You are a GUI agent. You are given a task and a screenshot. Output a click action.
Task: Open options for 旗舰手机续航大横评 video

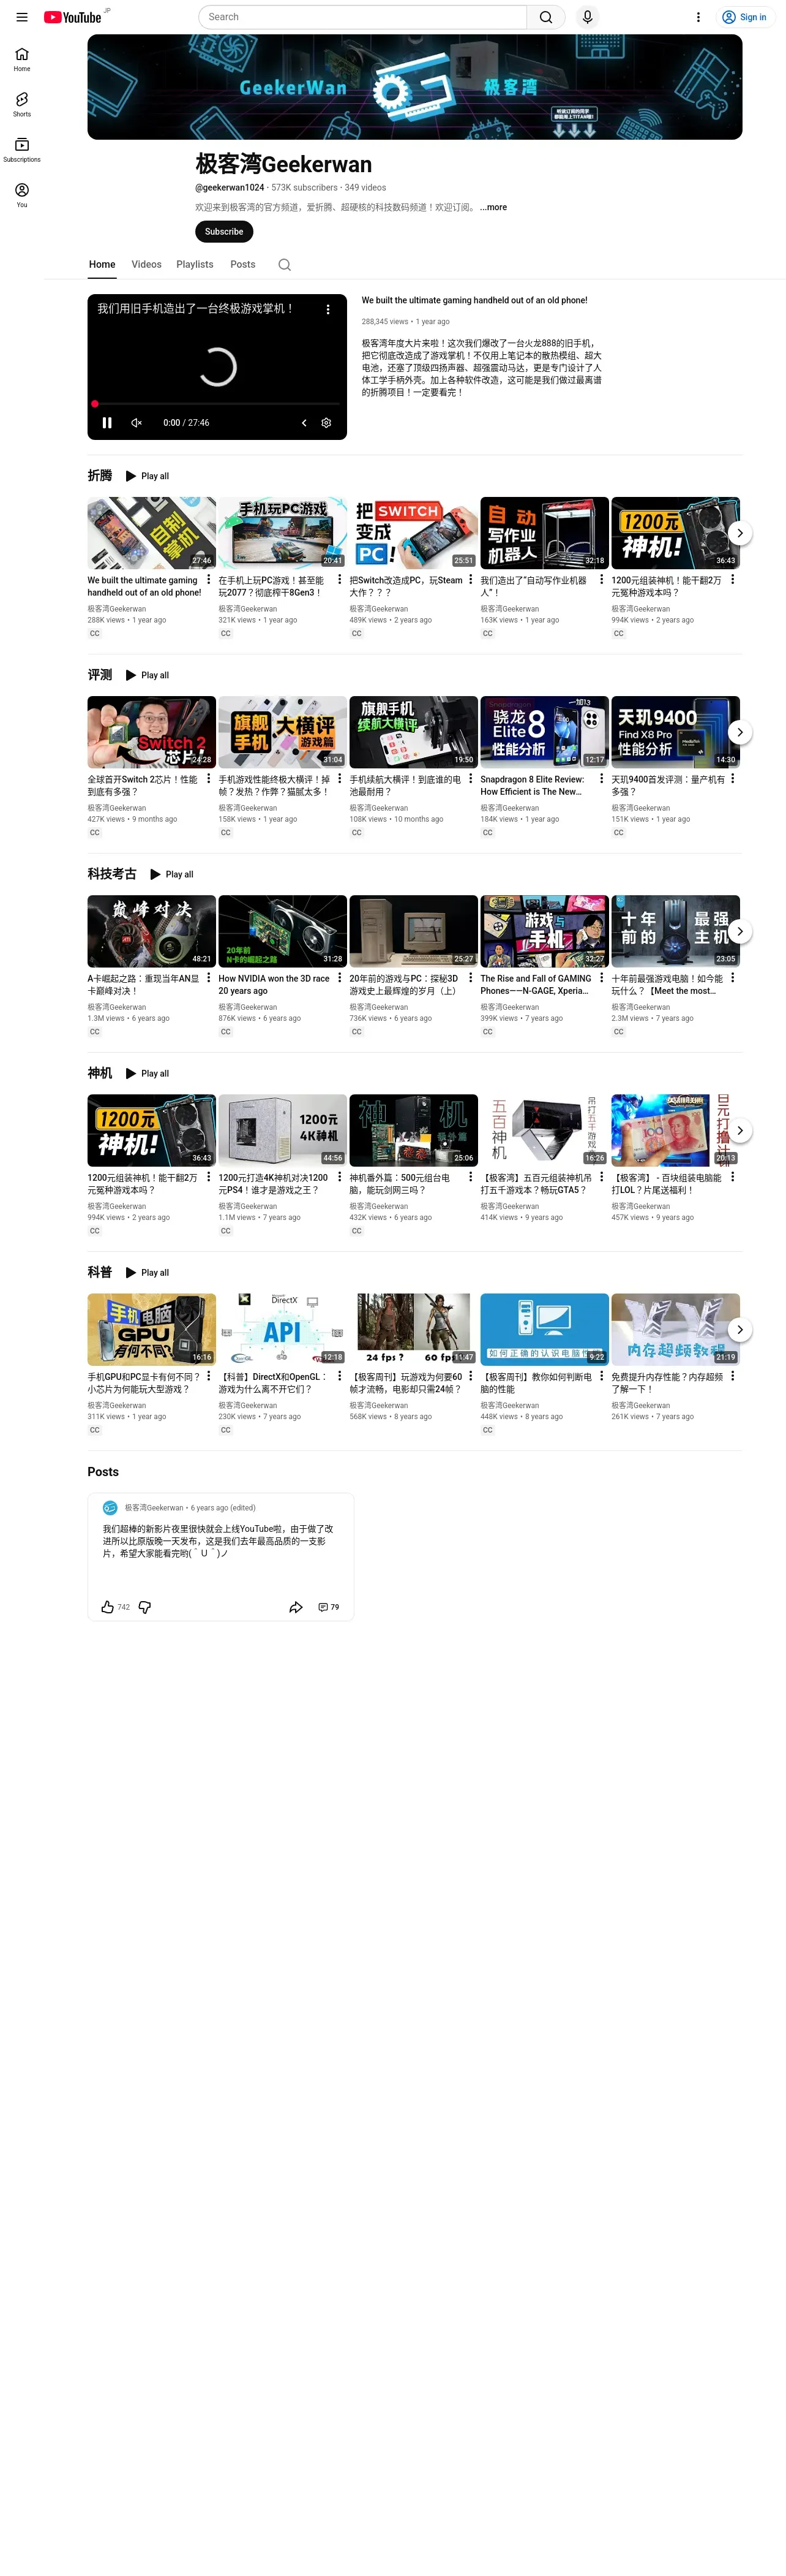470,779
